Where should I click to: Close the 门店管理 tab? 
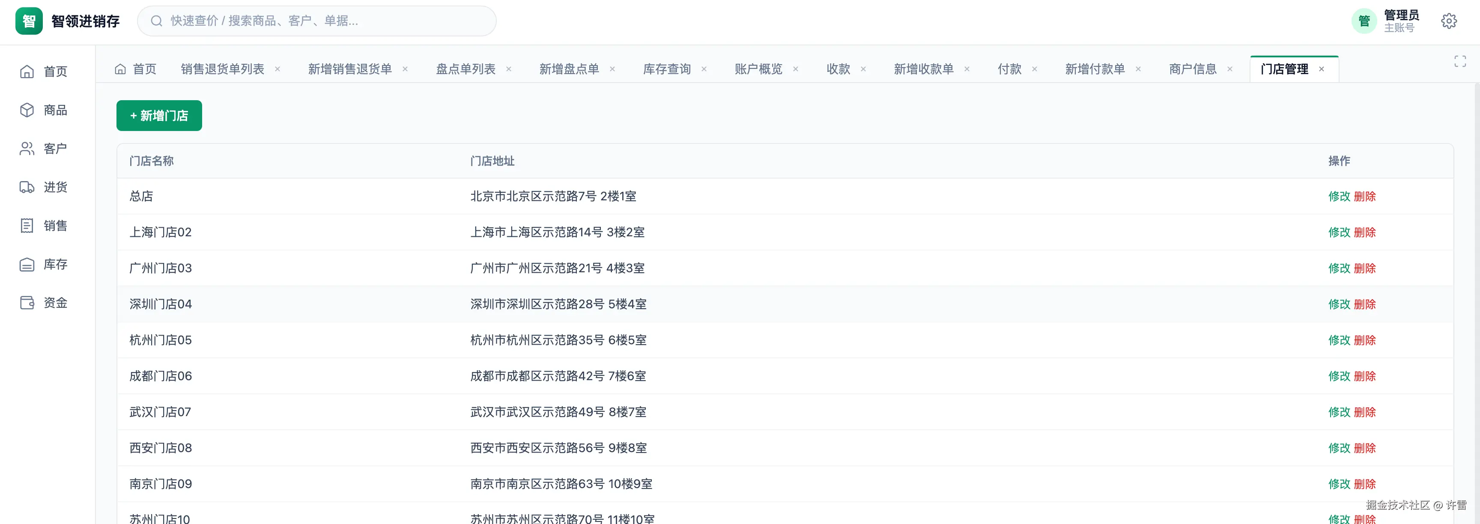coord(1322,69)
